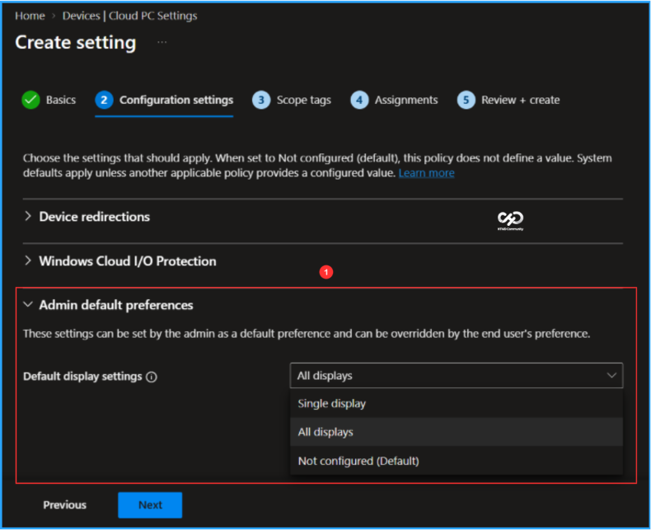The image size is (651, 530).
Task: Click the step 5 circle icon
Action: coord(466,100)
